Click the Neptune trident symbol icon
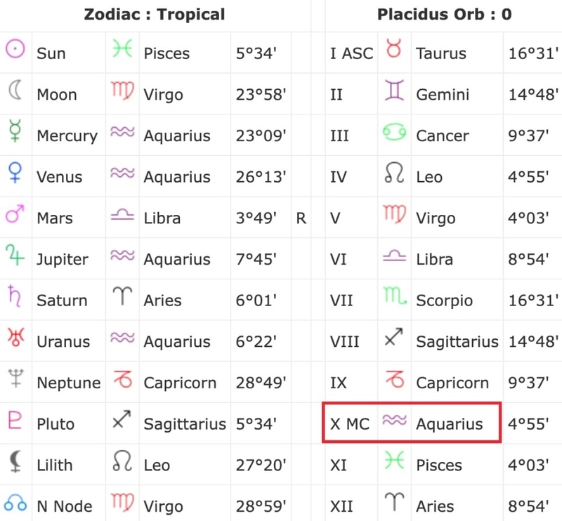Image resolution: width=562 pixels, height=521 pixels. click(x=15, y=378)
